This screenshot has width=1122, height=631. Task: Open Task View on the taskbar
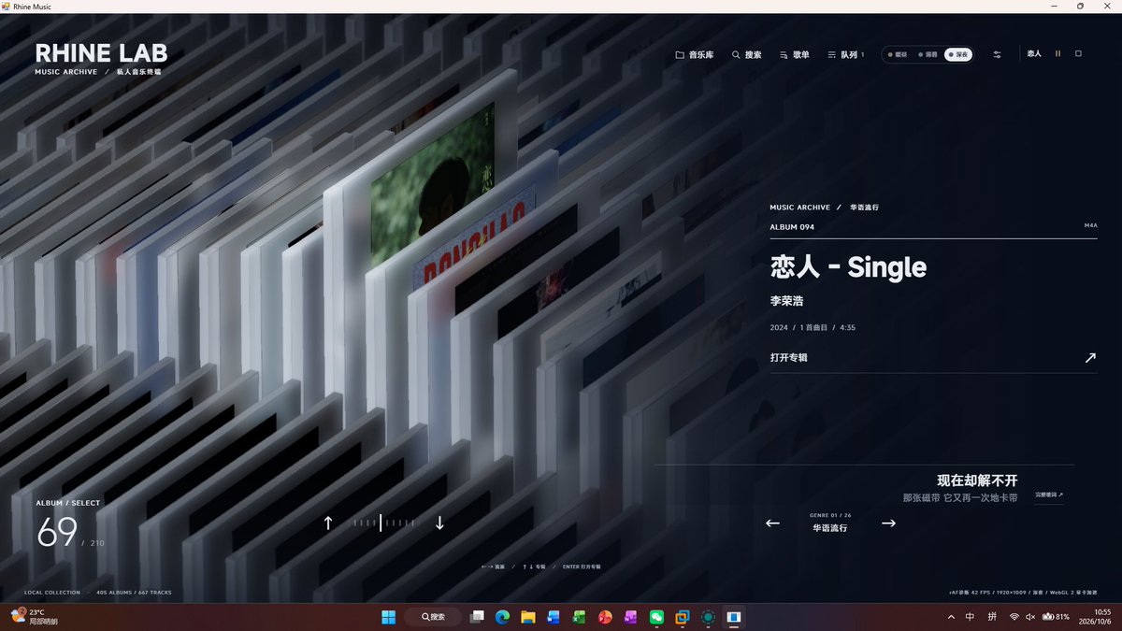pyautogui.click(x=478, y=617)
